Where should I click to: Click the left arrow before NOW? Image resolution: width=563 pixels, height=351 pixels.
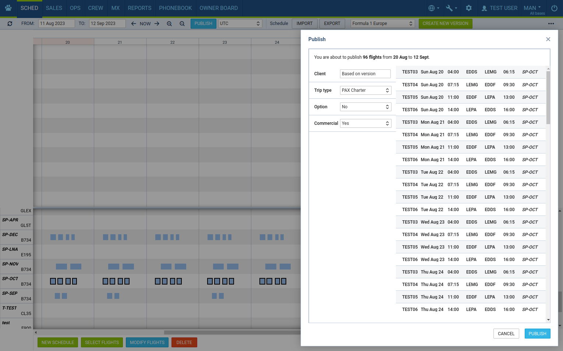click(134, 23)
